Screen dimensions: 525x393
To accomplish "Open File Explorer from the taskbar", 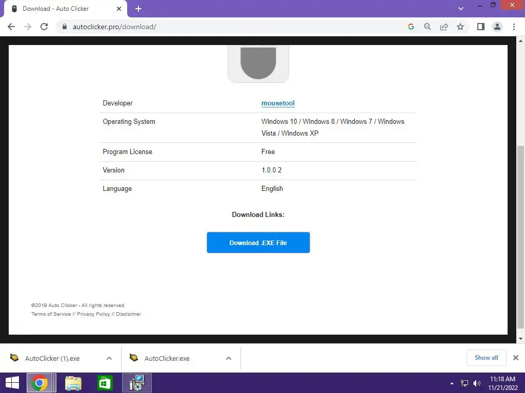I will (73, 383).
